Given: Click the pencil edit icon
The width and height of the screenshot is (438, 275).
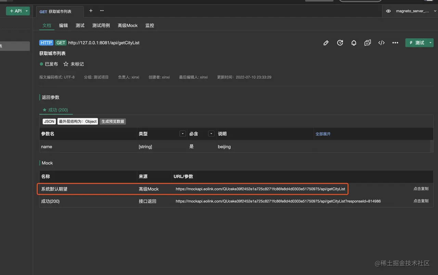Looking at the screenshot, I should (x=326, y=43).
